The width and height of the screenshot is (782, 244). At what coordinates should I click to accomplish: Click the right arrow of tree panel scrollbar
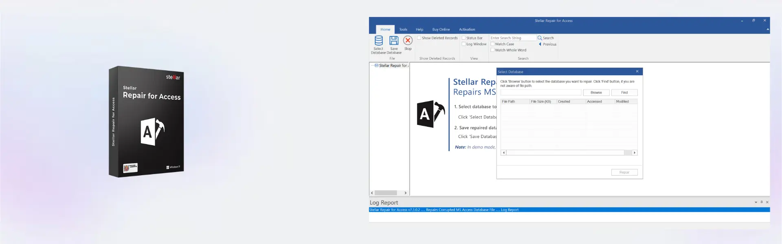point(405,193)
